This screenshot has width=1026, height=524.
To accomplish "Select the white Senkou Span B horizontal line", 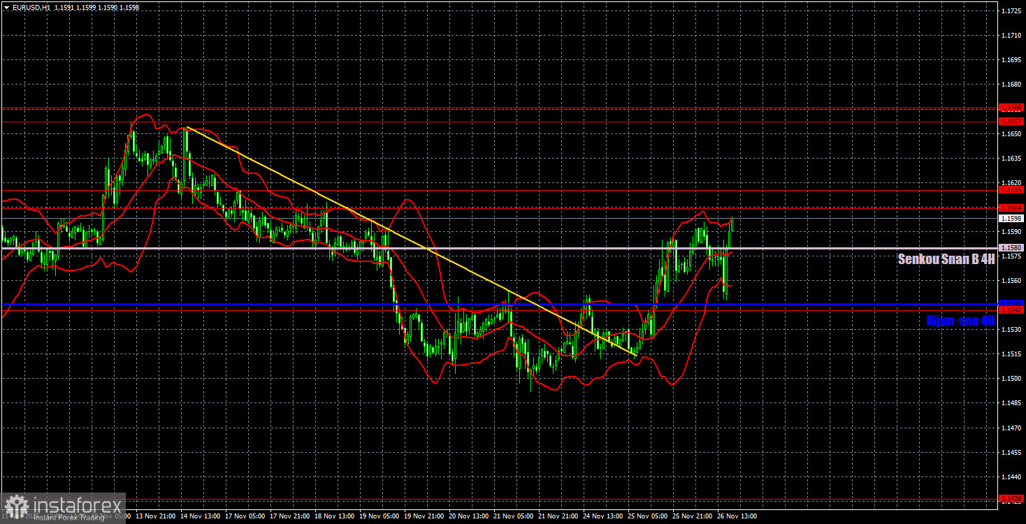I will pyautogui.click(x=499, y=248).
